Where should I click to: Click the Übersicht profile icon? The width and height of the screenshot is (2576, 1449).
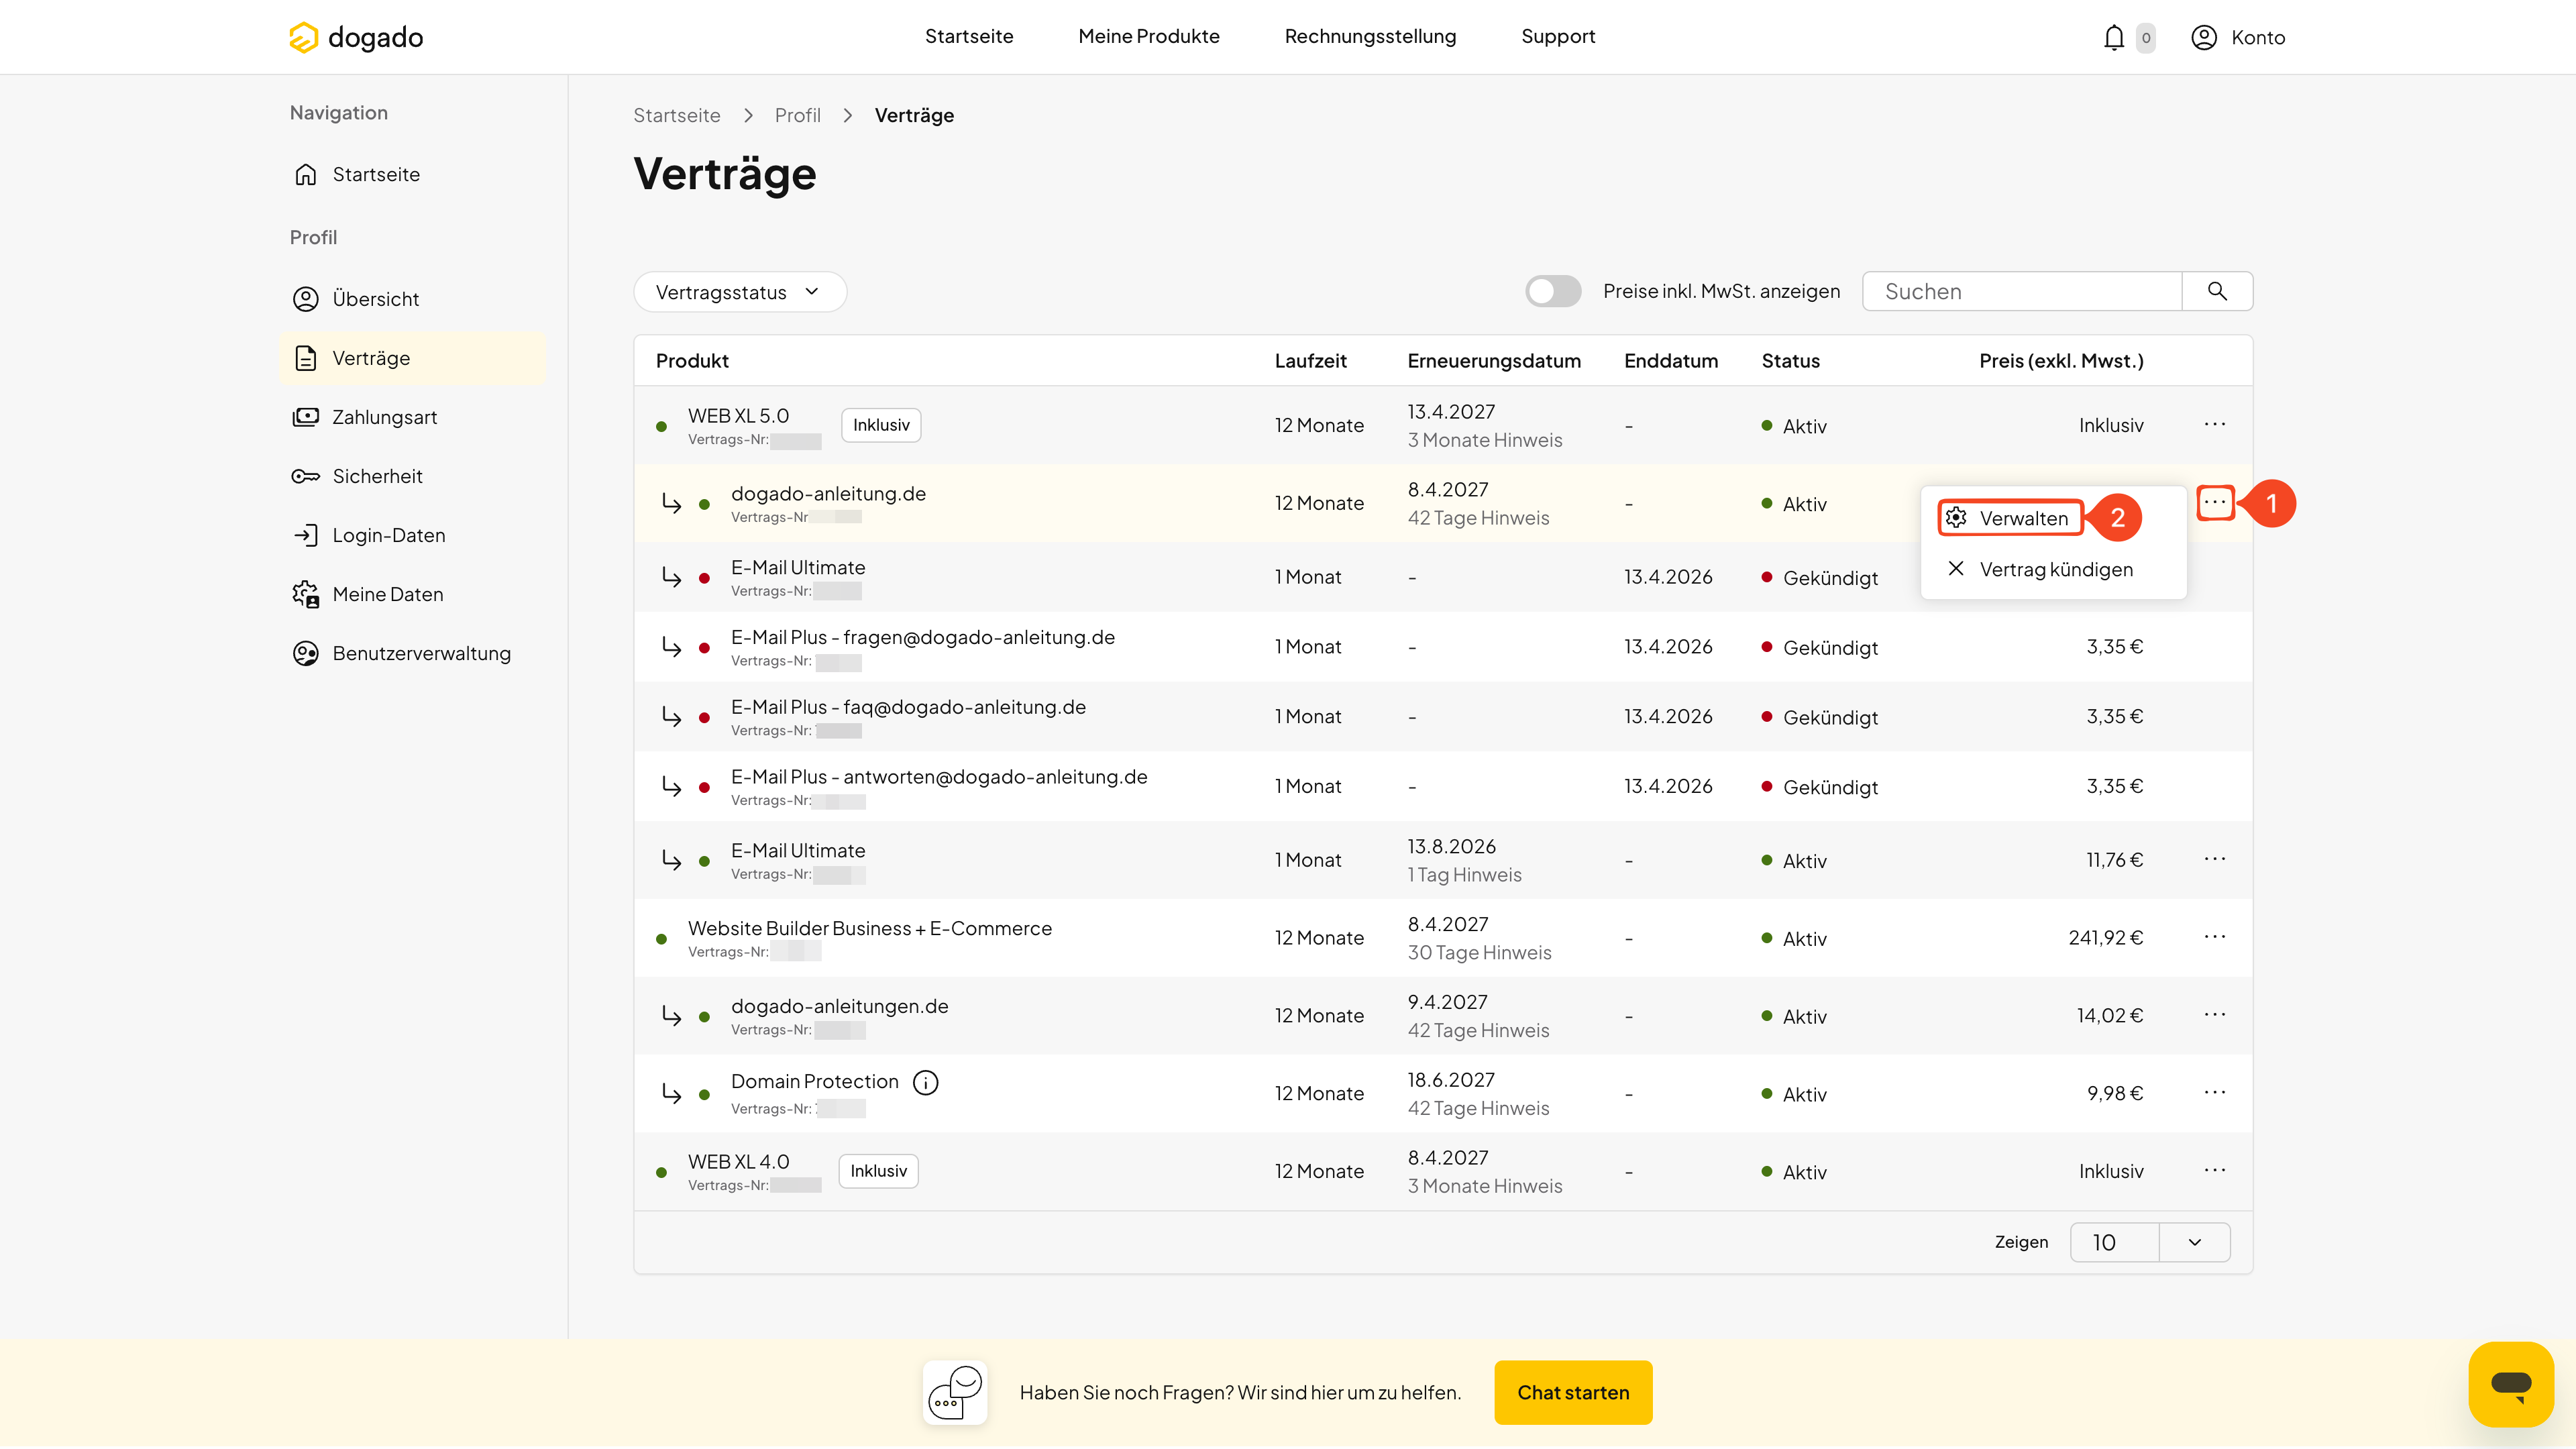(306, 299)
